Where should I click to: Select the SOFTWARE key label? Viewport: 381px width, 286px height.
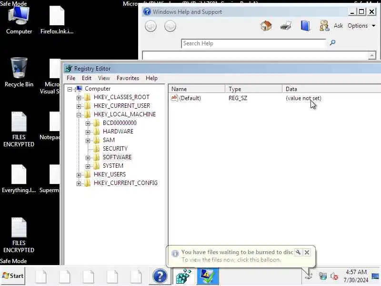[117, 157]
